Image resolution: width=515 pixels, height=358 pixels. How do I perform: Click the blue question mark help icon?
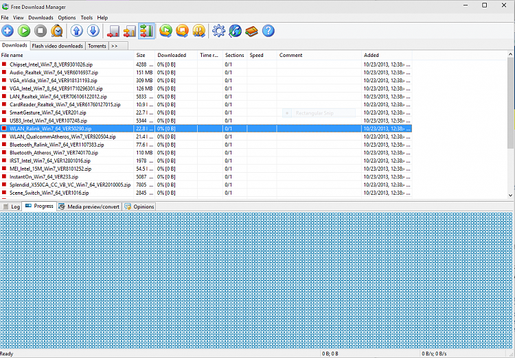(x=268, y=31)
